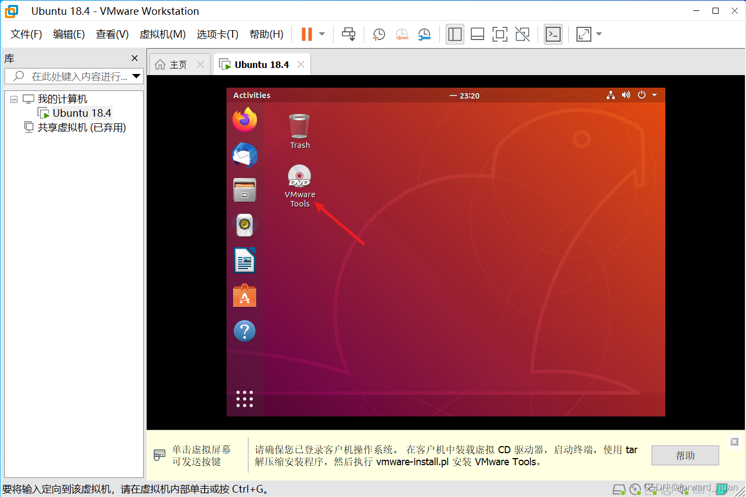Toggle Unity mode icon
This screenshot has height=497, width=746.
pyautogui.click(x=523, y=34)
